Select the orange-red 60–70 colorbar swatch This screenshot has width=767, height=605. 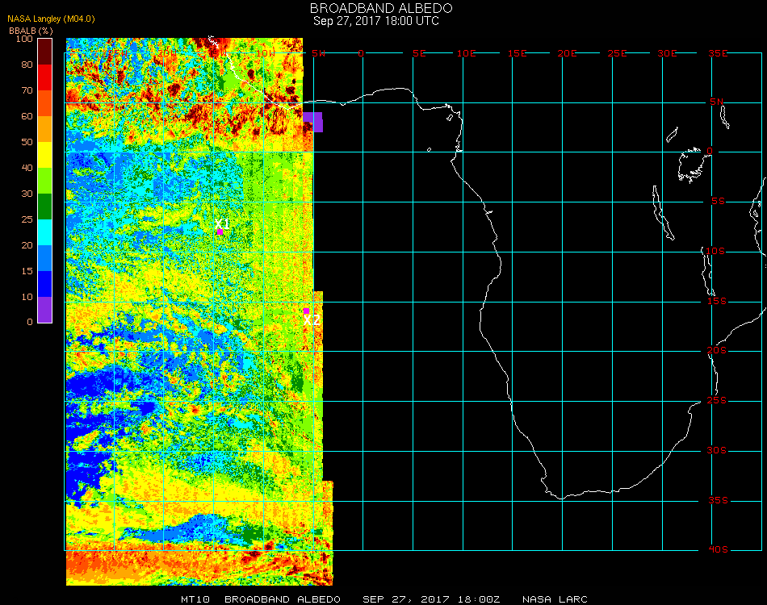[45, 103]
